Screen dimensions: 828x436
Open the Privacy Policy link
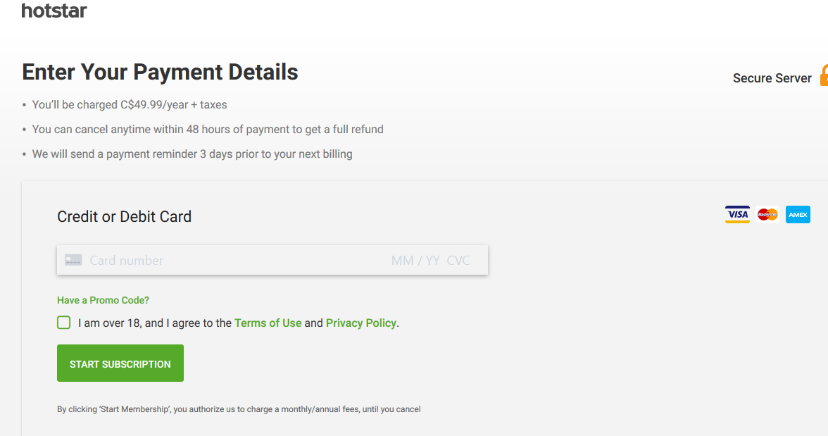tap(360, 323)
